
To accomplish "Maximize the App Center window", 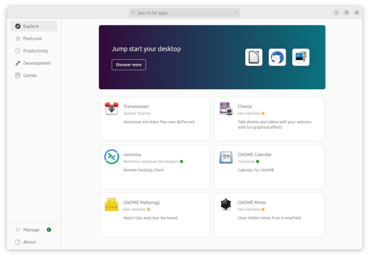I will (347, 12).
